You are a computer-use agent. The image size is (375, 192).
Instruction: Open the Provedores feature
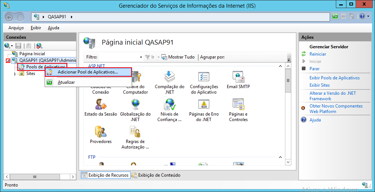point(101,135)
